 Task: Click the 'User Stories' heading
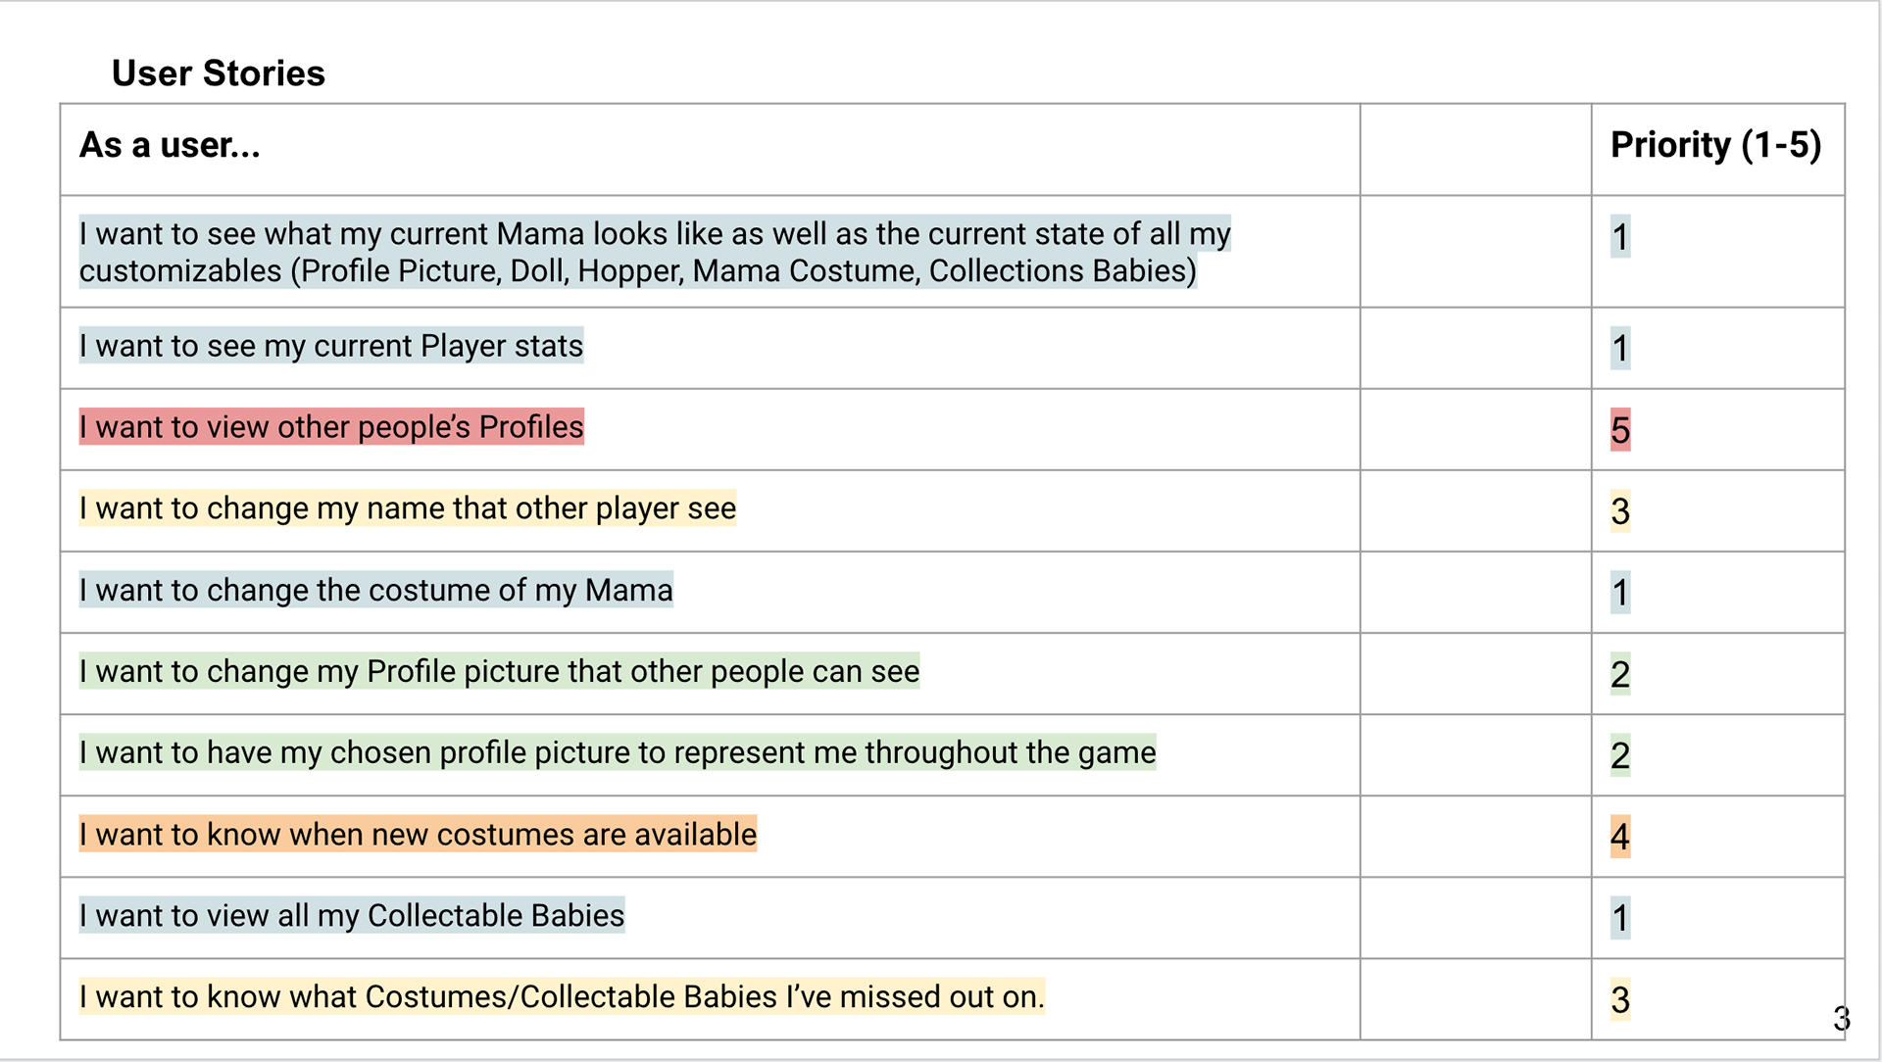coord(218,73)
